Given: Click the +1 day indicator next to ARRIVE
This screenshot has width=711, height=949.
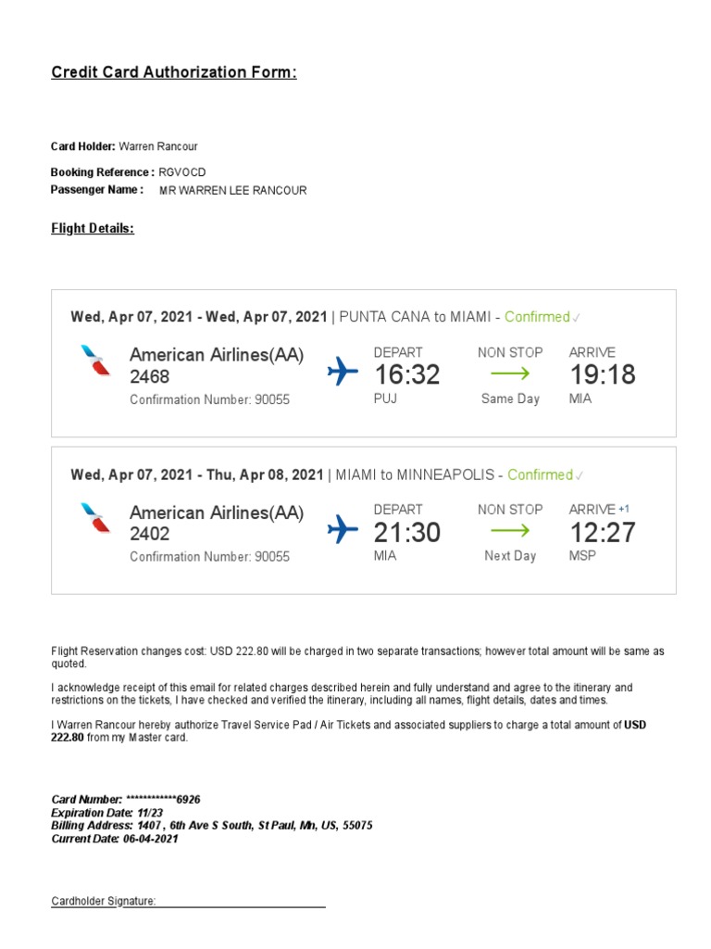Looking at the screenshot, I should [x=625, y=509].
